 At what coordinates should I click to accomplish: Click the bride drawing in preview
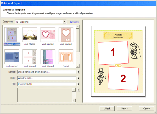tap(135, 51)
